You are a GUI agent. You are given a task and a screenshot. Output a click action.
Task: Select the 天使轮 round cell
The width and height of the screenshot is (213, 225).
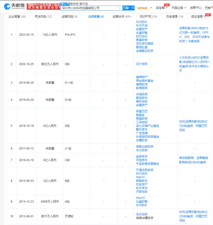69,216
